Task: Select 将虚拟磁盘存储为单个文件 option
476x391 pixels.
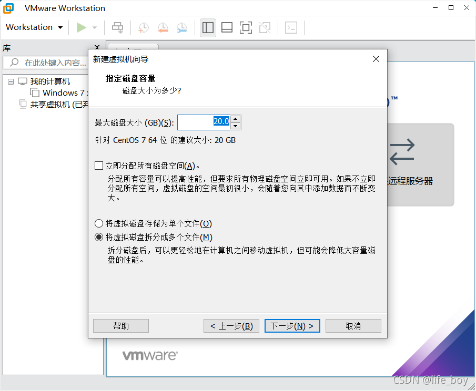Action: pyautogui.click(x=99, y=223)
